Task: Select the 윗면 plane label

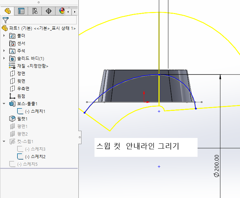Action: pos(21,81)
